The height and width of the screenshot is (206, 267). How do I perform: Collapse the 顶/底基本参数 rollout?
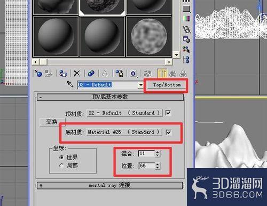110,97
